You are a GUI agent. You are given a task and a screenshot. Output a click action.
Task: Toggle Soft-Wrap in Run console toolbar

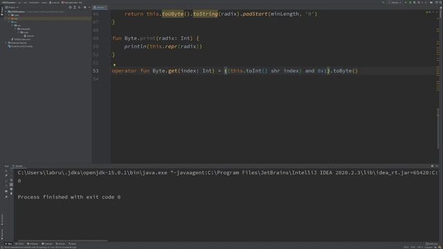coord(11,180)
